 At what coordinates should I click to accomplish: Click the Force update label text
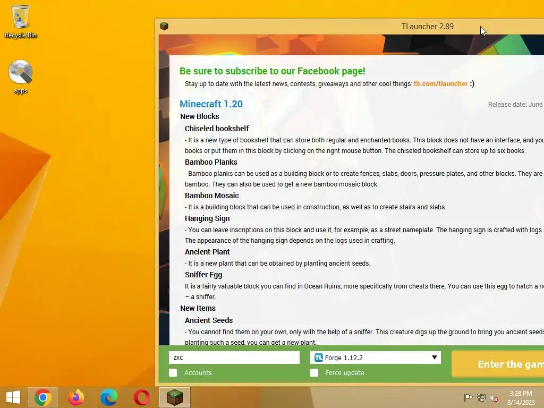[345, 372]
